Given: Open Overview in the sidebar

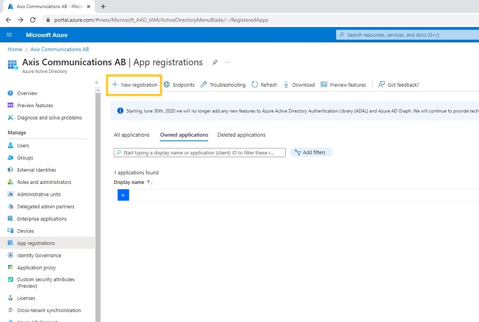Looking at the screenshot, I should 27,93.
